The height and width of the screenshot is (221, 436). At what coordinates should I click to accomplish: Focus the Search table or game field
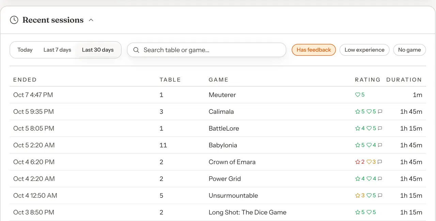point(206,50)
